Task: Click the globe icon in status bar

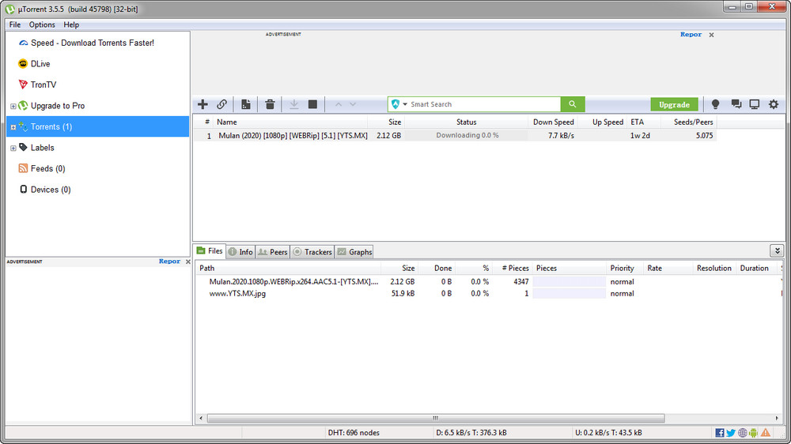Action: (743, 432)
